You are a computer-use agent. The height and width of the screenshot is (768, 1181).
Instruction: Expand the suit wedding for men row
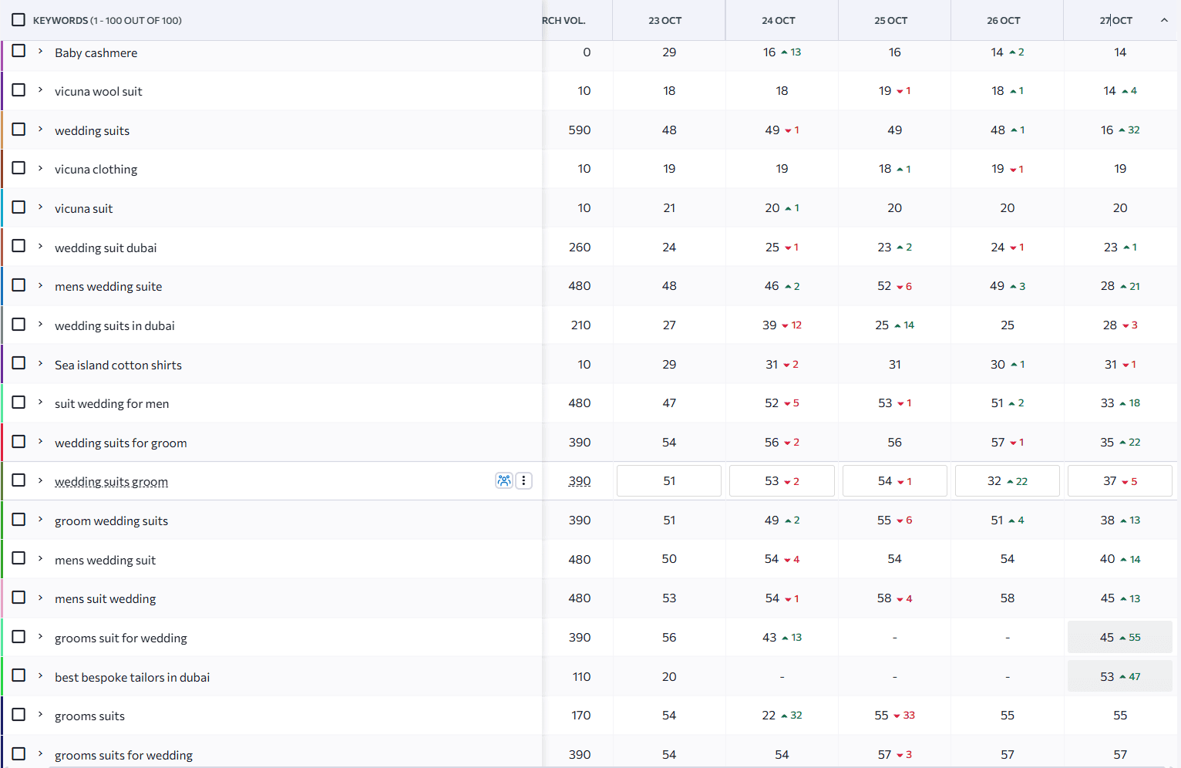pos(40,402)
